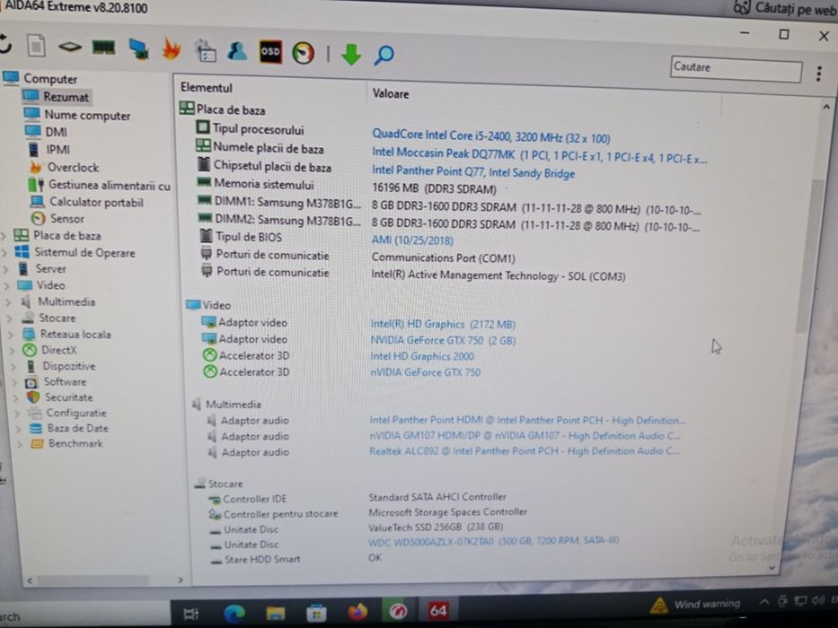The height and width of the screenshot is (628, 838).
Task: Launch Microsoft Edge from the taskbar
Action: [x=234, y=614]
